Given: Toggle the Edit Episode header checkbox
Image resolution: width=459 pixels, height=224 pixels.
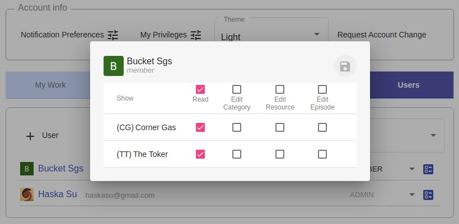Looking at the screenshot, I should click(x=322, y=89).
